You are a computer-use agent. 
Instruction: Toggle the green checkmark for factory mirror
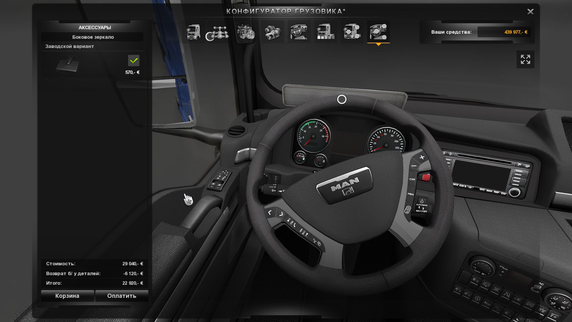[134, 61]
